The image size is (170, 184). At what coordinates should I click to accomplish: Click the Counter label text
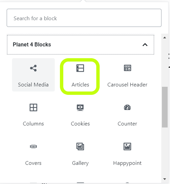click(x=127, y=124)
